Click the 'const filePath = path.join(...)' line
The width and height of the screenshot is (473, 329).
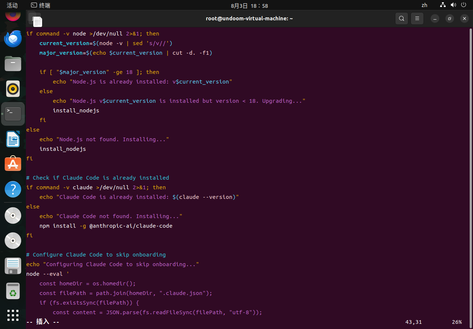pos(126,293)
